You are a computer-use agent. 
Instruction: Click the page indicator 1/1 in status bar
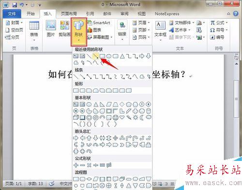point(14,184)
